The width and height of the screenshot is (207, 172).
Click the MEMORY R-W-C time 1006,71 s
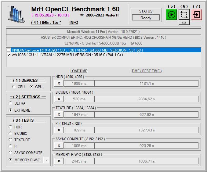(147, 161)
